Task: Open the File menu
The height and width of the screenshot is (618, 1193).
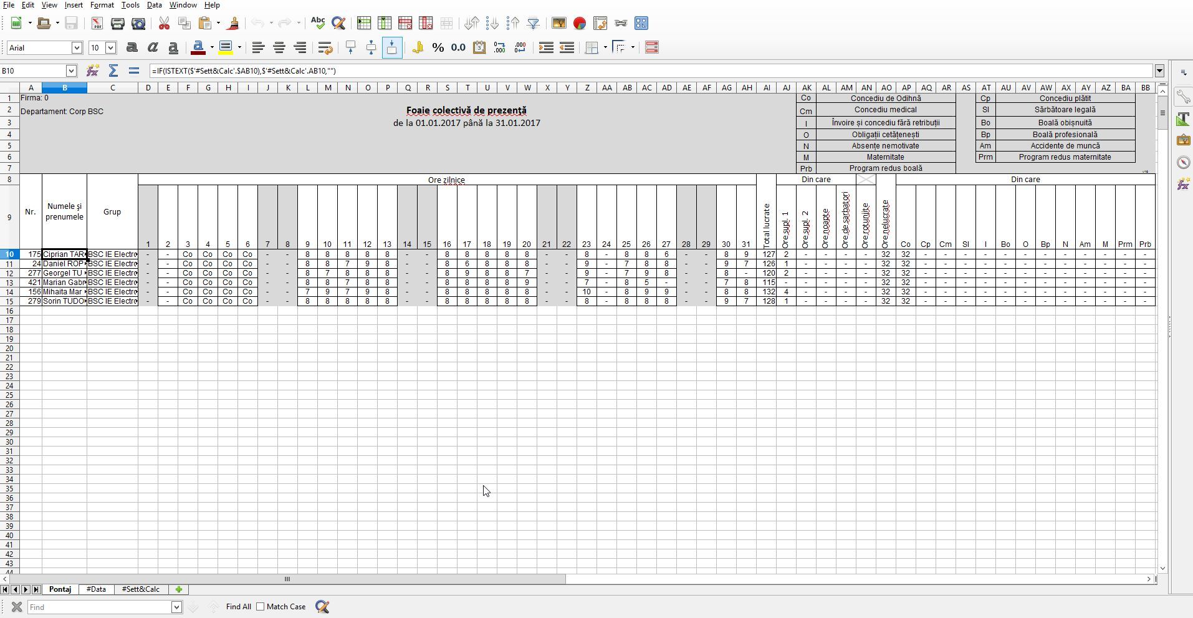Action: click(x=9, y=5)
